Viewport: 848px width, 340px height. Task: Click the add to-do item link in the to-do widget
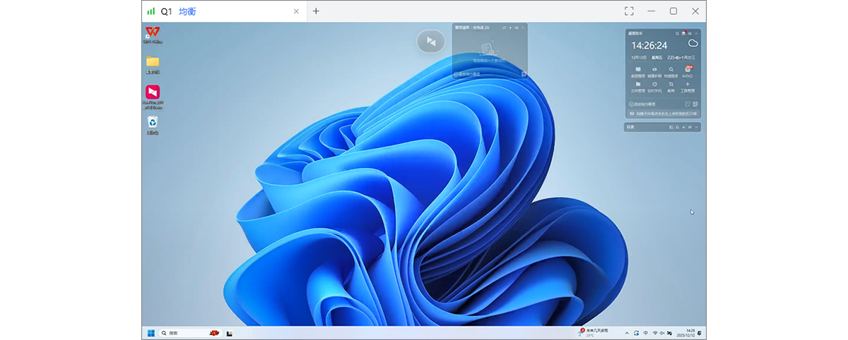tap(468, 73)
